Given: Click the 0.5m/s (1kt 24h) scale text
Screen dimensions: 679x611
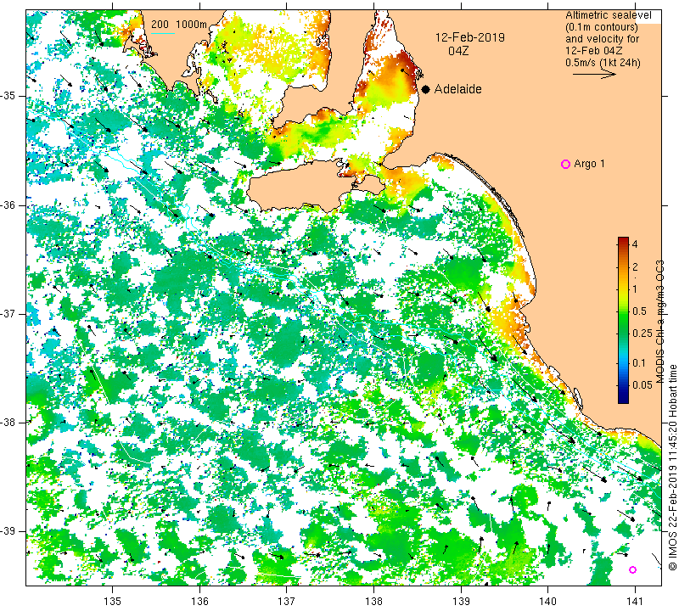Looking at the screenshot, I should [603, 63].
